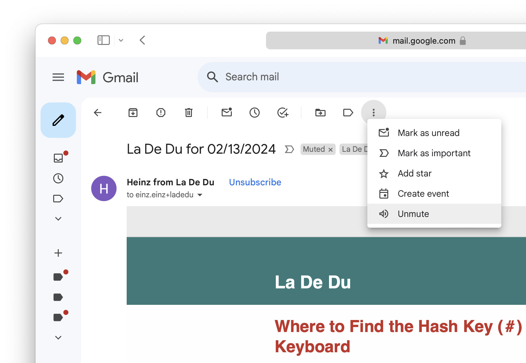The image size is (526, 363).
Task: Add this email to Tasks
Action: click(x=283, y=113)
